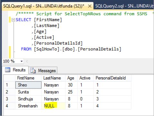154x116 pixels.
Task: Click the Sindhuja cell in results
Action: [x=28, y=99]
